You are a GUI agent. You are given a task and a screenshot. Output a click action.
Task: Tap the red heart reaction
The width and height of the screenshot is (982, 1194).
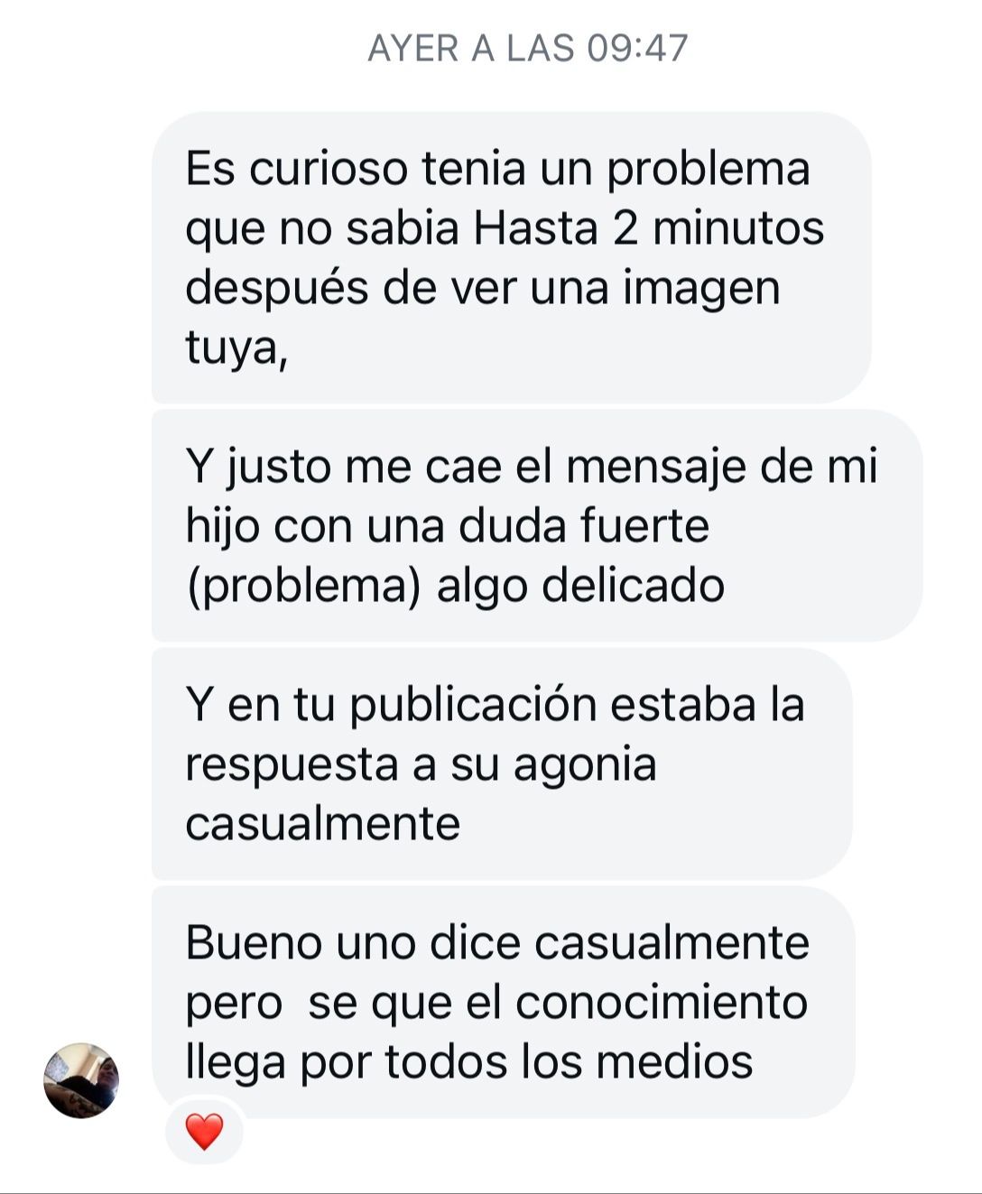[x=204, y=1132]
